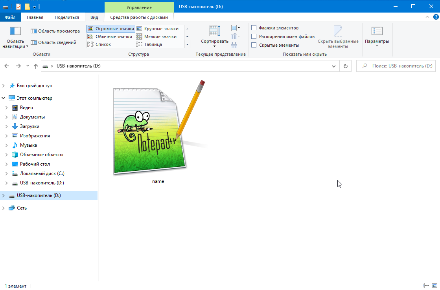This screenshot has width=440, height=290.
Task: Collapse the ribbon with the chevron
Action: tap(427, 17)
